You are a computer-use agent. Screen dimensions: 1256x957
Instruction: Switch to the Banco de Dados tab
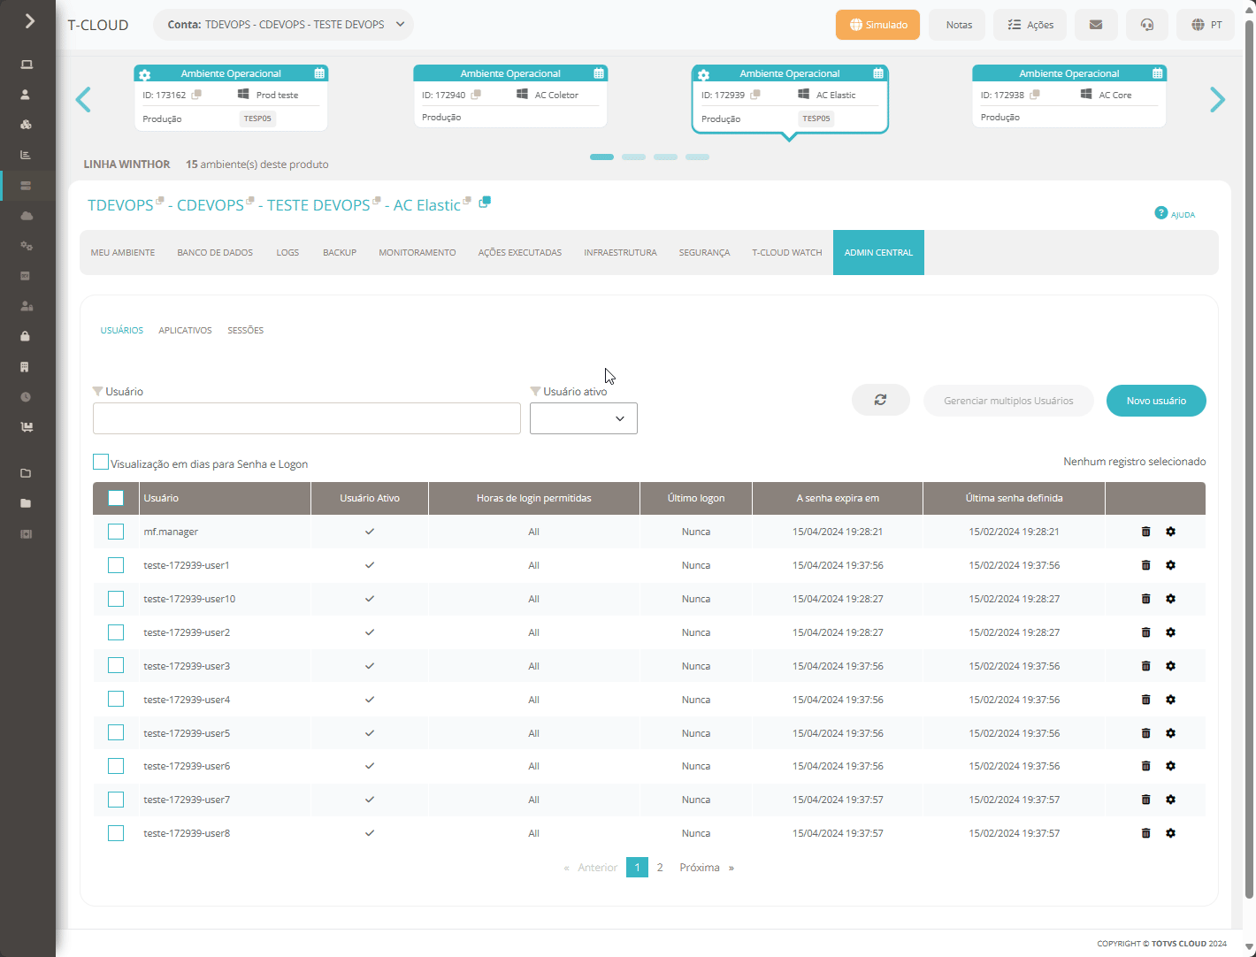(x=215, y=253)
